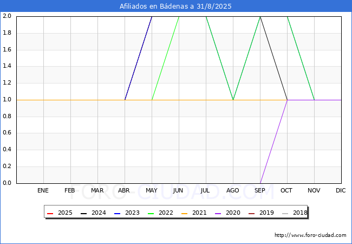Click the 0.0 value on y-axis
This screenshot has height=244, width=352.
[7, 183]
